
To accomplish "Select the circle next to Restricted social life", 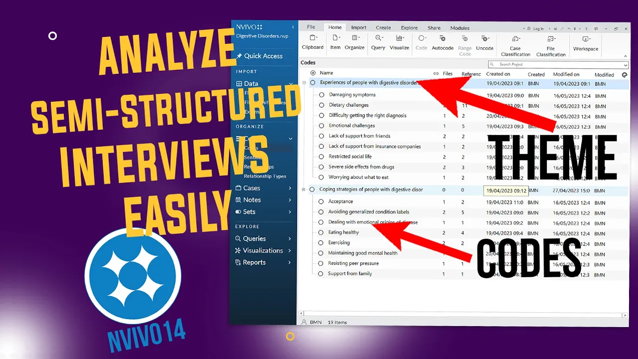I will 321,156.
